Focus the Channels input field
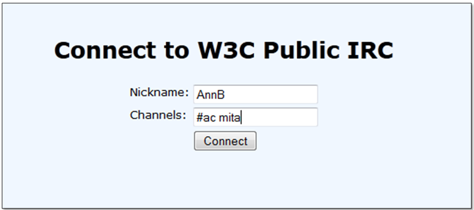The height and width of the screenshot is (210, 474). tap(255, 117)
